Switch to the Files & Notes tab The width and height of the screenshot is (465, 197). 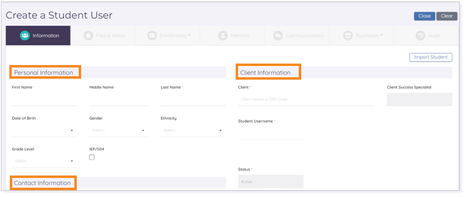tap(103, 36)
